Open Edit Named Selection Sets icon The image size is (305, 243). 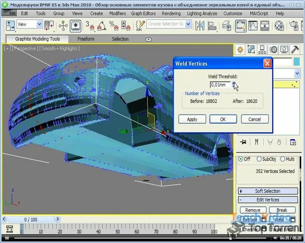coord(140,26)
